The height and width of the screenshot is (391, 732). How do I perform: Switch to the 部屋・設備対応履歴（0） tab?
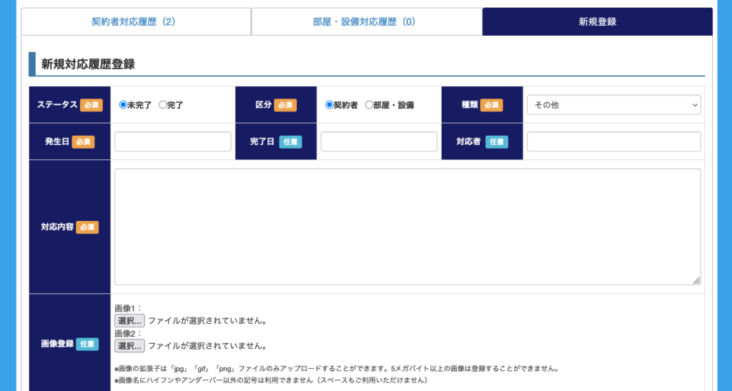point(366,21)
